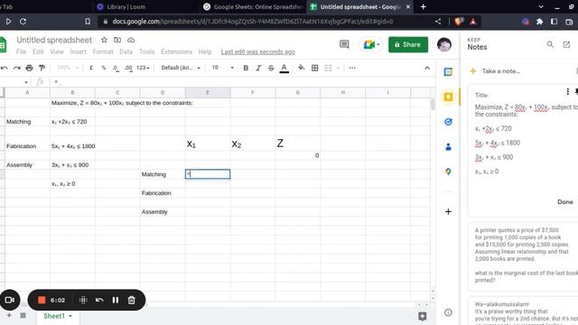Open a new browser tab

point(424,6)
